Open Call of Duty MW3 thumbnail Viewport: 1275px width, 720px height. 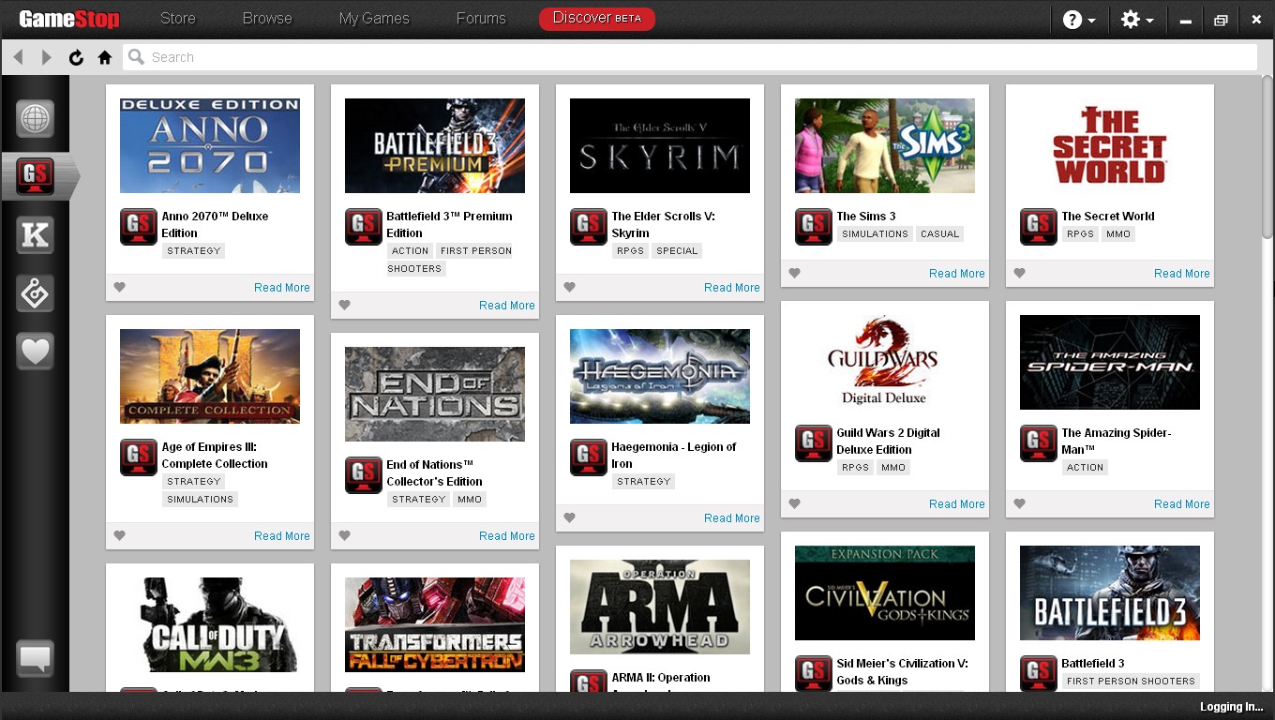[x=210, y=624]
